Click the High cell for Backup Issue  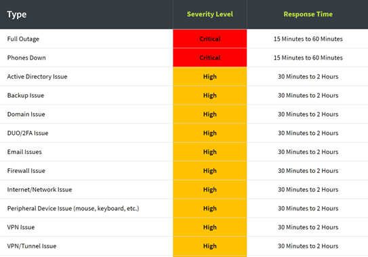pyautogui.click(x=210, y=96)
